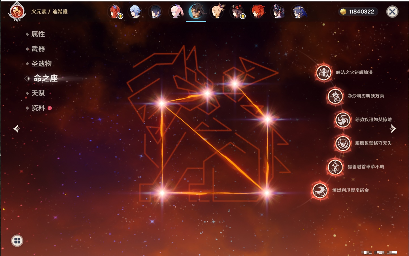Select the Hu Tao avatar with hat
409x256 pixels.
pyautogui.click(x=237, y=12)
